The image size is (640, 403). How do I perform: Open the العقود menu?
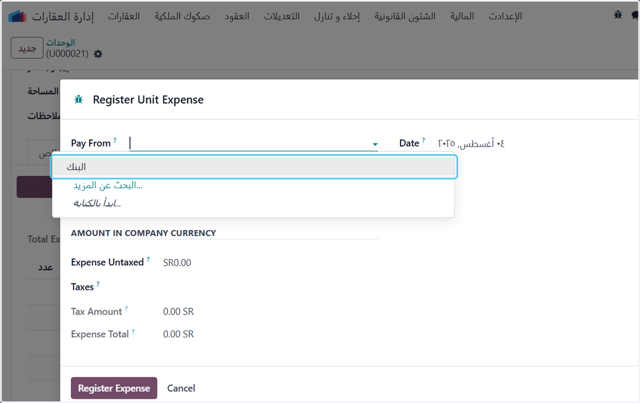tap(237, 16)
